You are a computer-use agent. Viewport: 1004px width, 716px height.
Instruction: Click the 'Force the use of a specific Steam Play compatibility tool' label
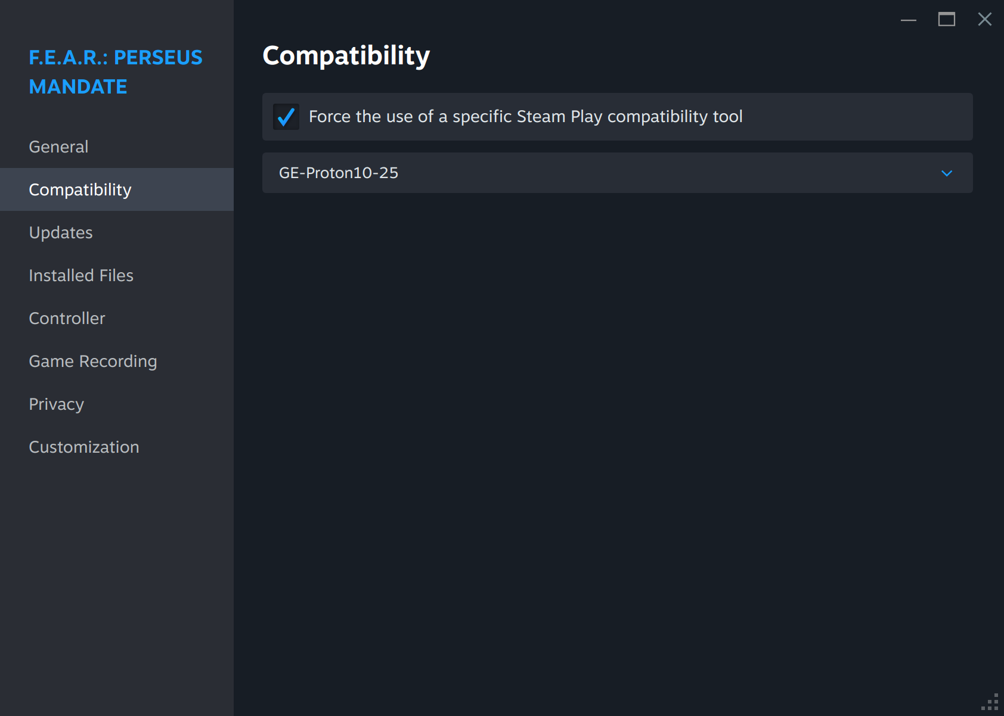(525, 117)
